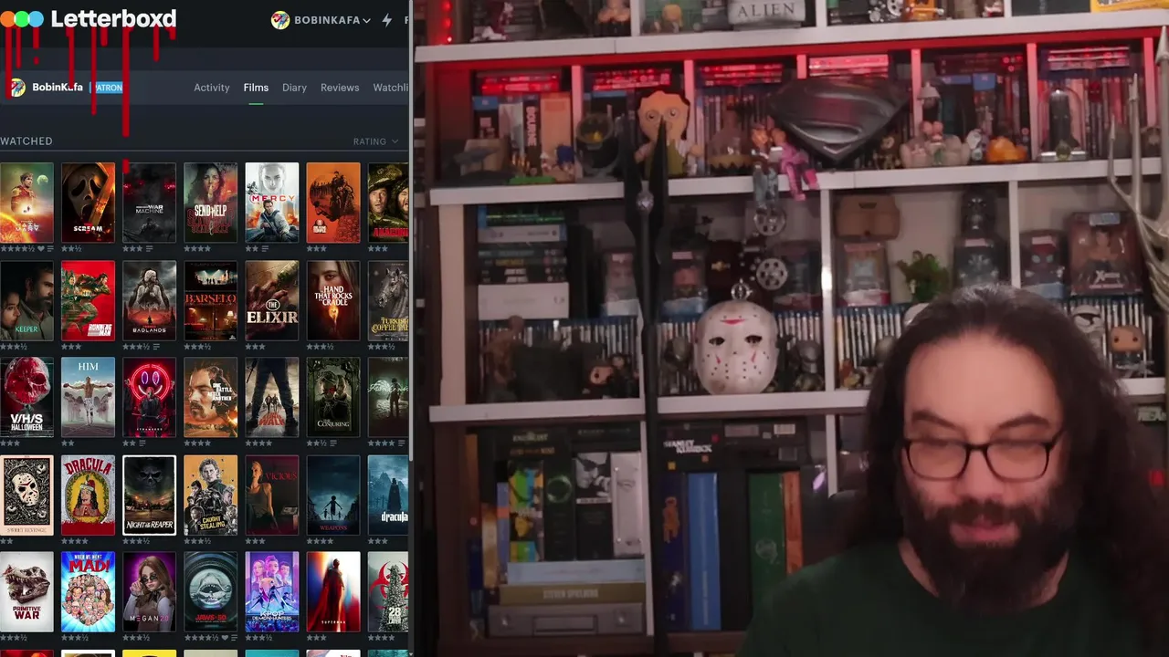Open the Vicious poster
The image size is (1169, 657).
[x=272, y=495]
